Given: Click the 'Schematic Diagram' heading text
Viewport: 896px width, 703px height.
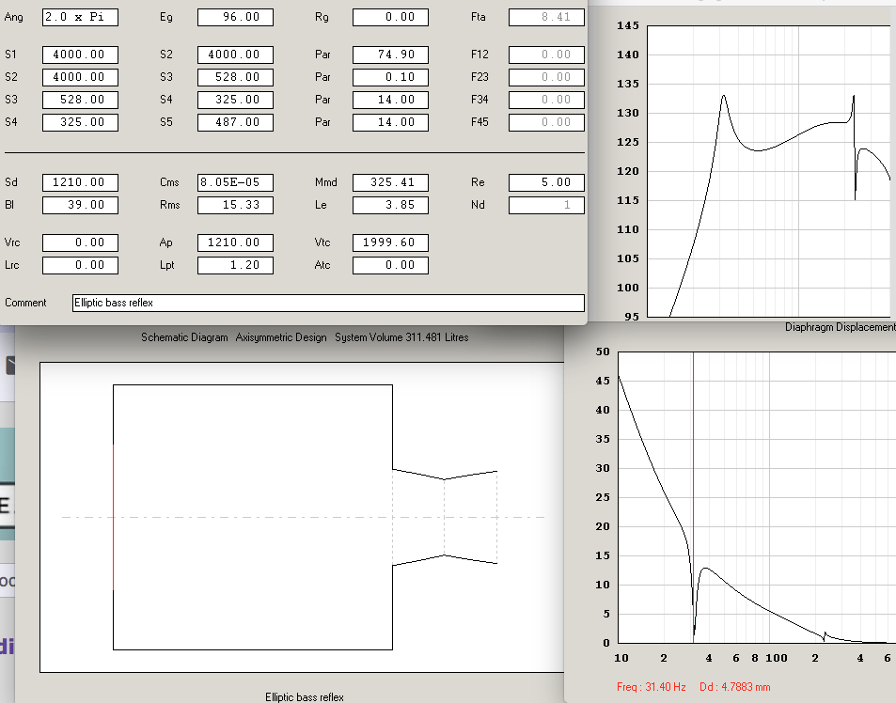Looking at the screenshot, I should 184,337.
